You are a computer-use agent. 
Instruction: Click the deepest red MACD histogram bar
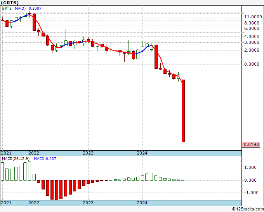[57, 190]
